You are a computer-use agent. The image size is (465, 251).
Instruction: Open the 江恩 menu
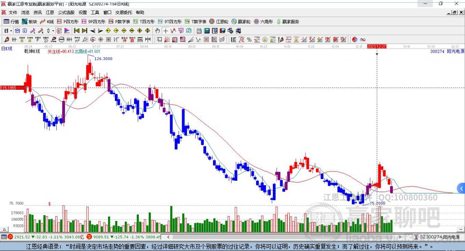click(x=50, y=12)
